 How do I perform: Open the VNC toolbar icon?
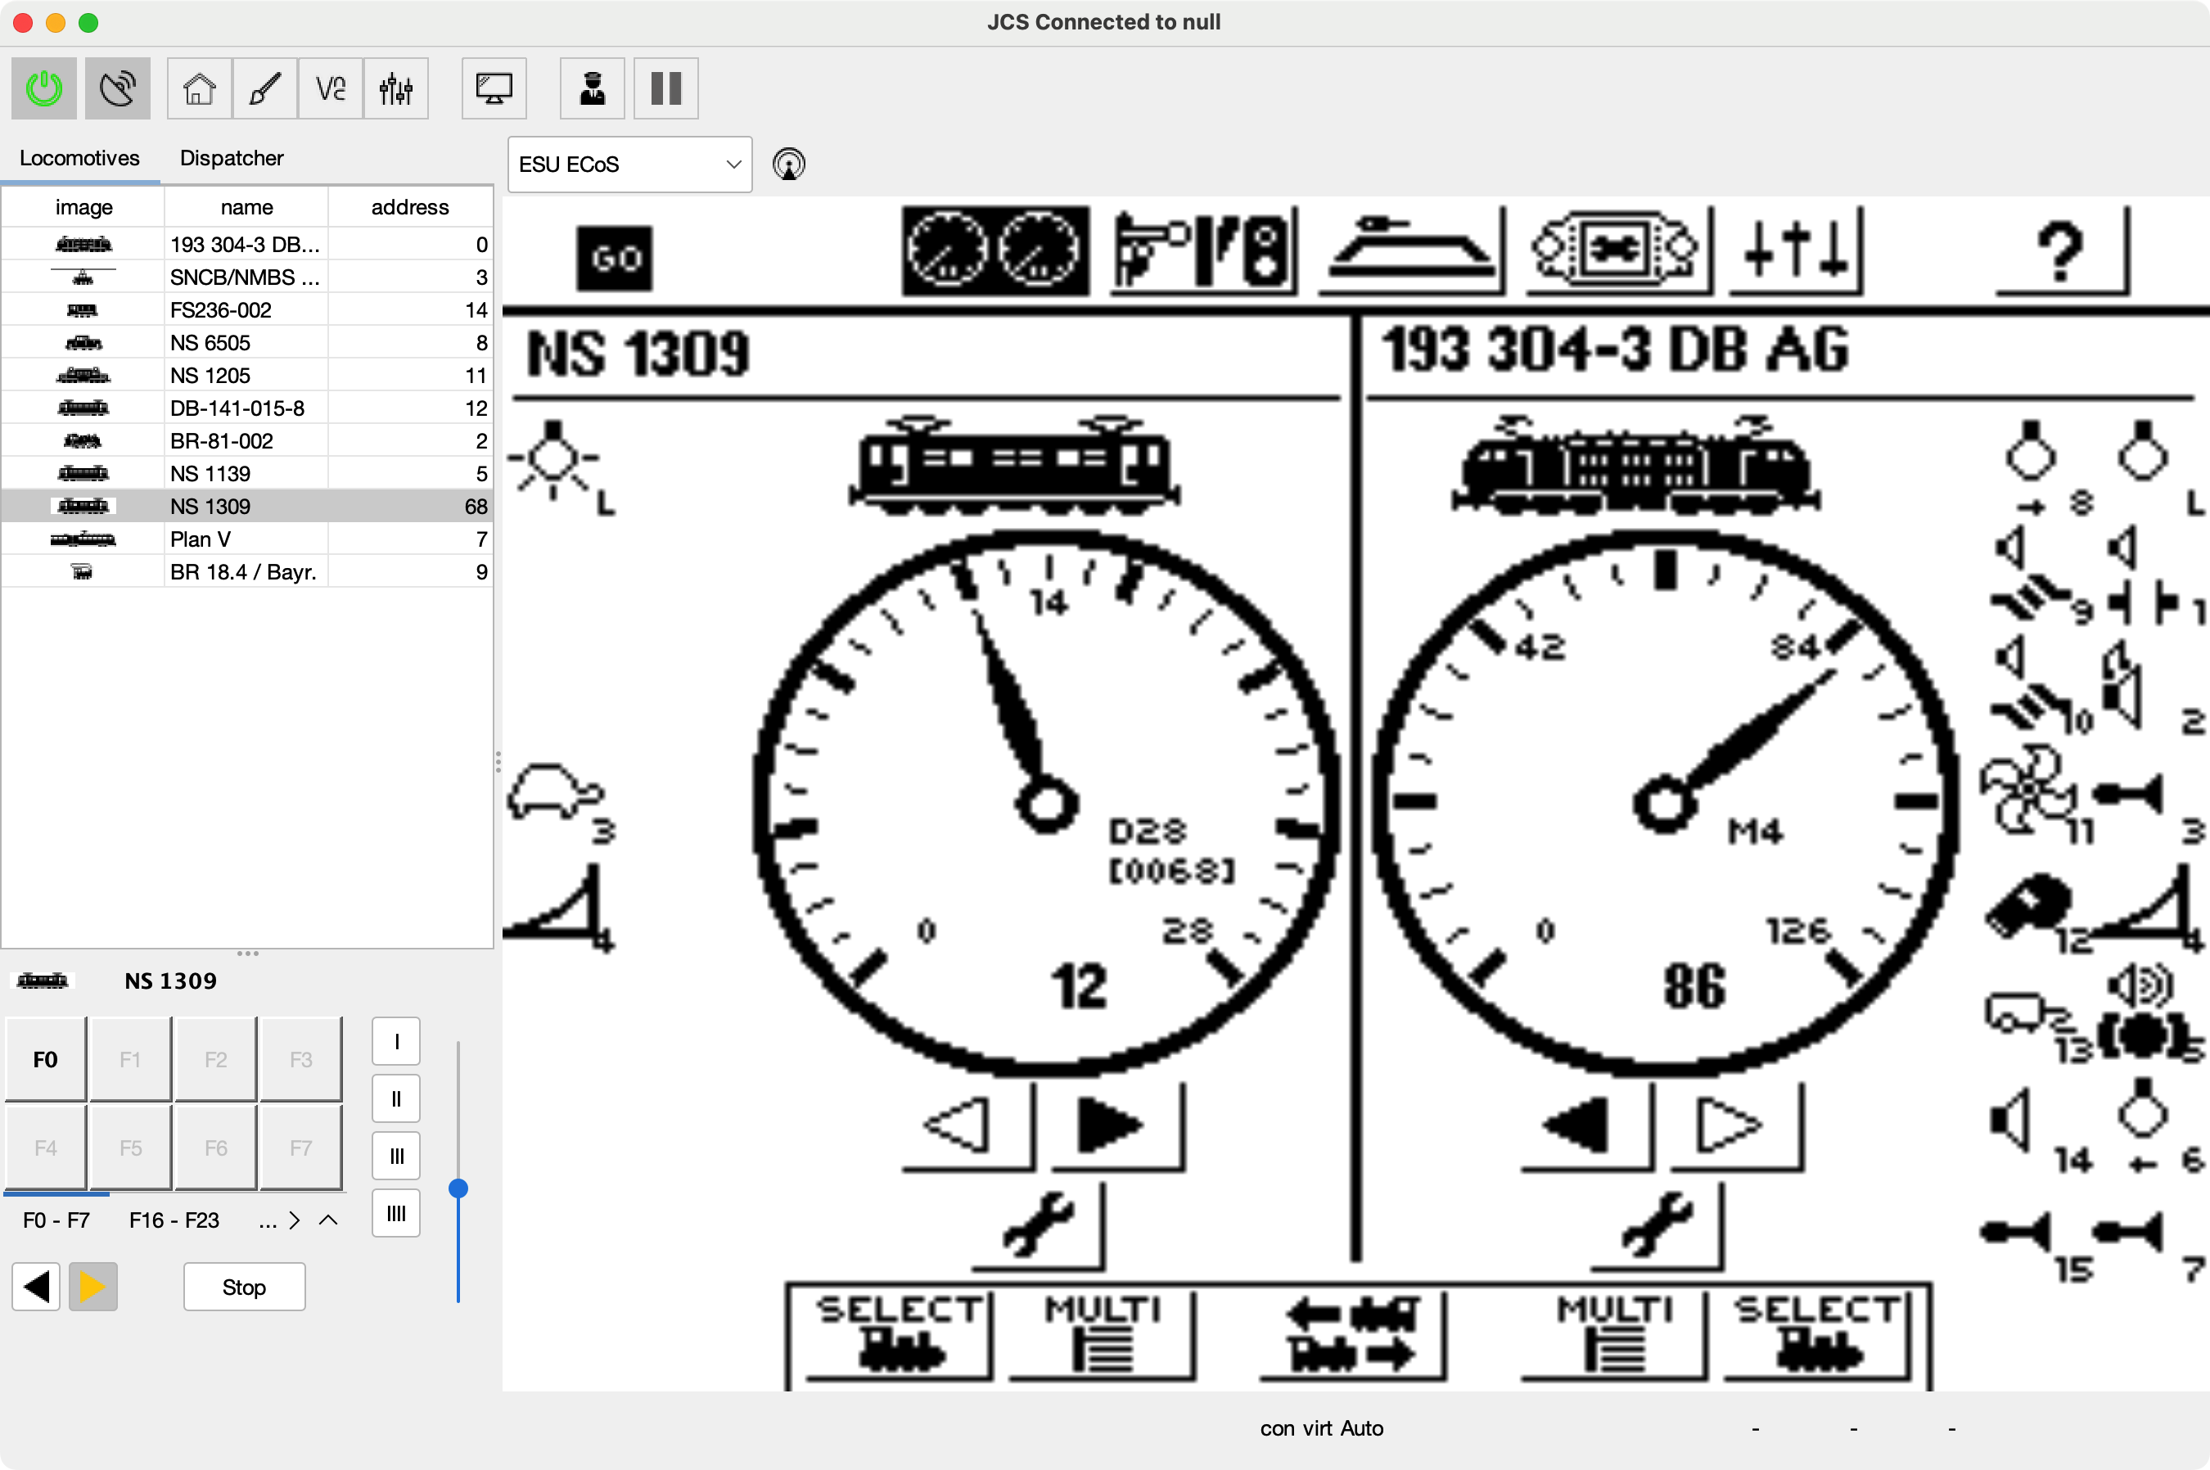[x=330, y=89]
